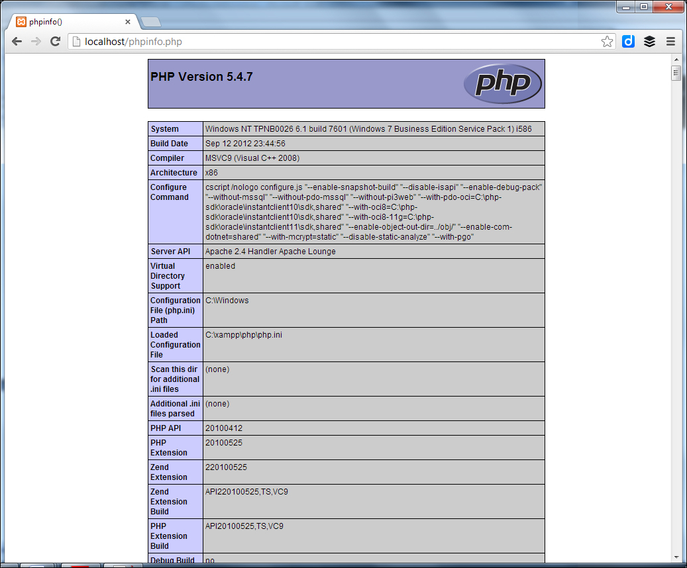Click the 'x86' architecture value

(x=211, y=173)
